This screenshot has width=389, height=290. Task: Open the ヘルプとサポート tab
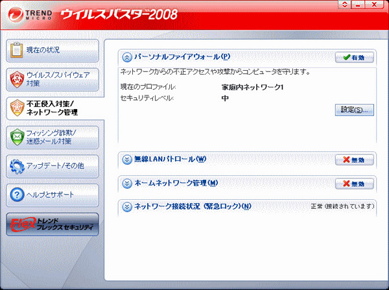click(x=53, y=195)
